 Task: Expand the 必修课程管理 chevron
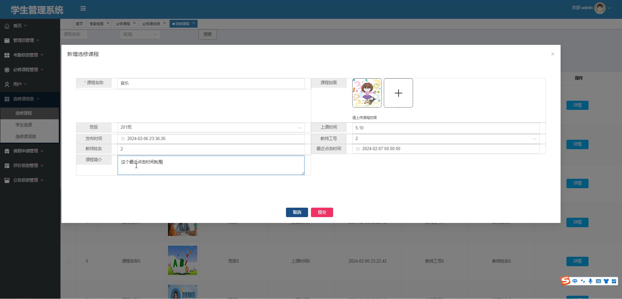coord(42,70)
